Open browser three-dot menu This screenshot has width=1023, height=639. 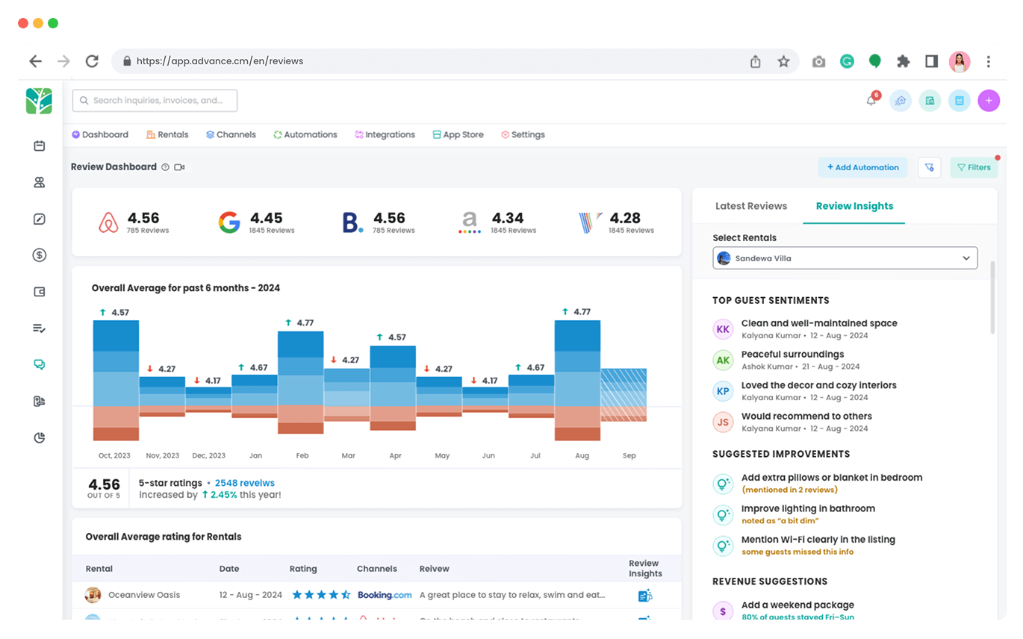point(989,61)
